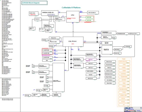
Task: Select index entry 072_GPU_FRAME BUFFER
Action: [x=7, y=69]
